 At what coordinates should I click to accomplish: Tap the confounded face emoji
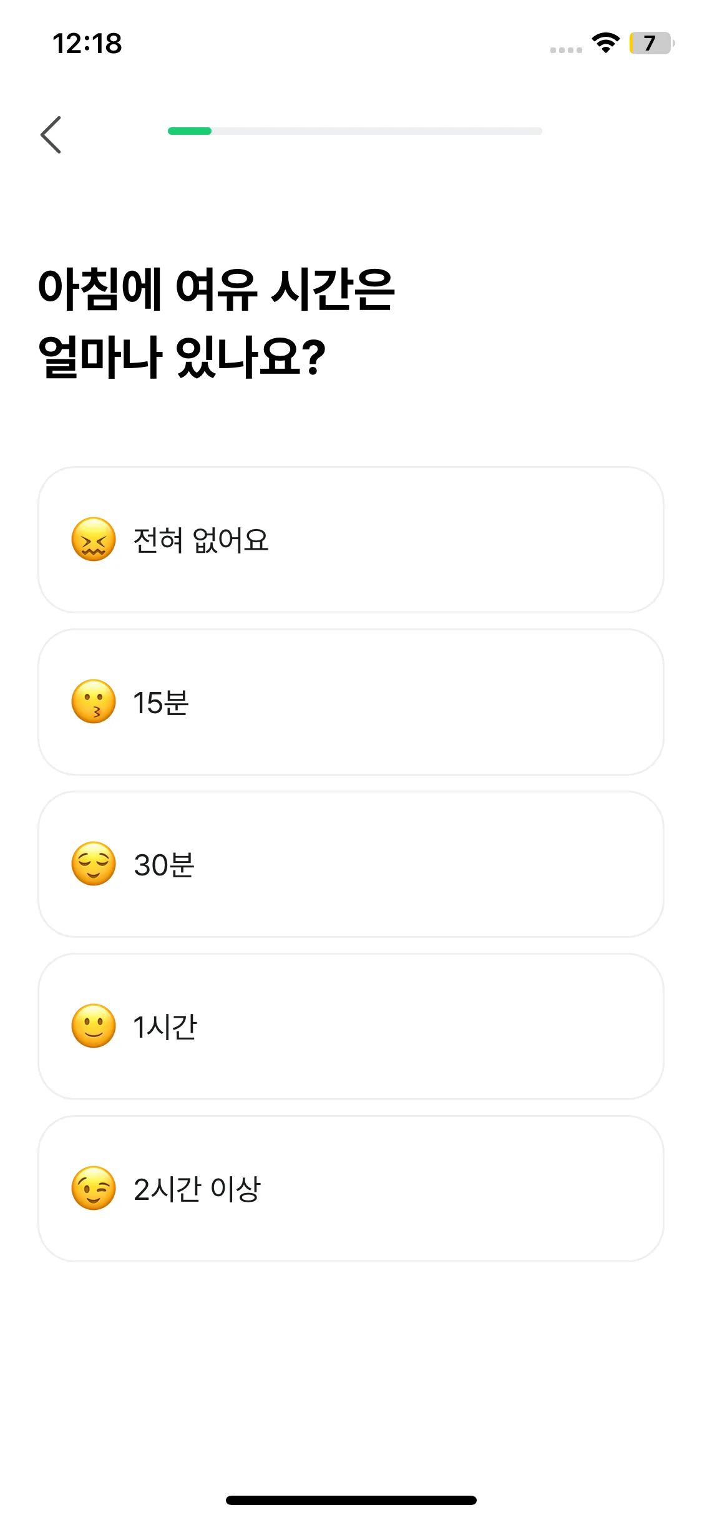(94, 540)
